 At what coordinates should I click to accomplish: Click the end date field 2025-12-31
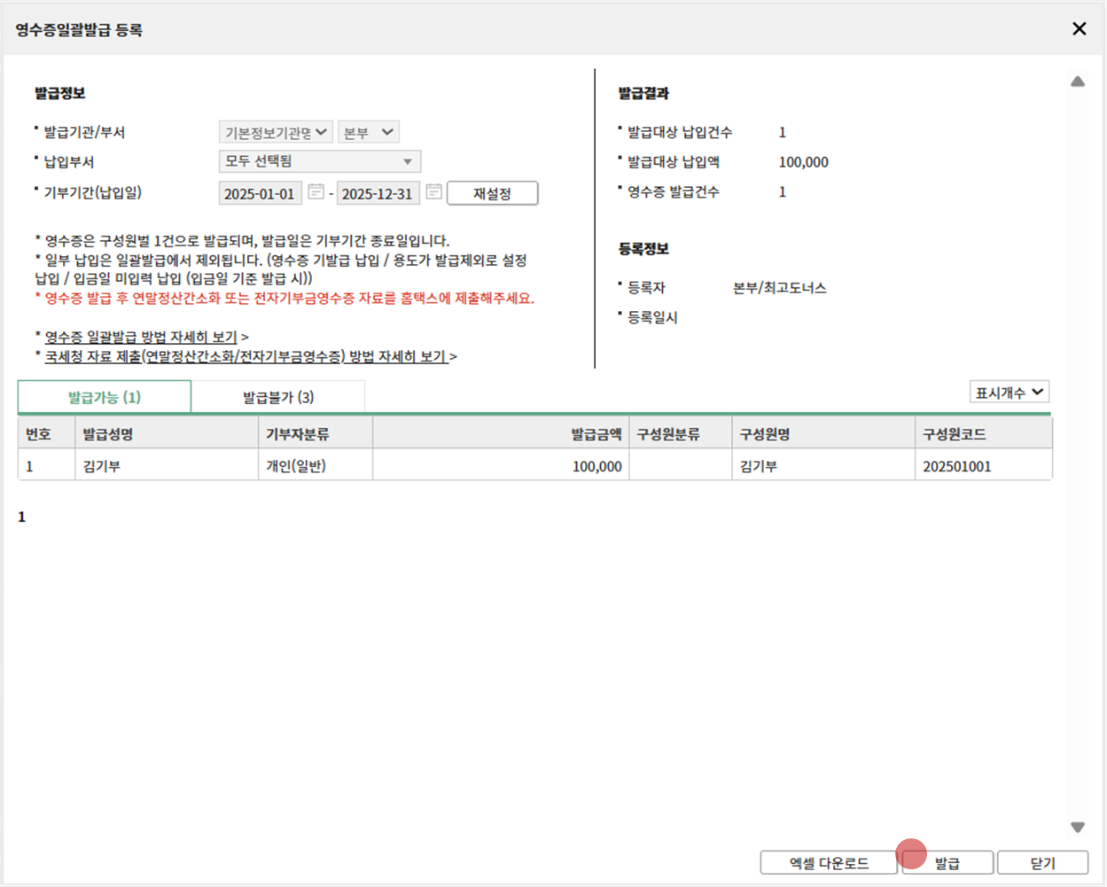coord(378,193)
